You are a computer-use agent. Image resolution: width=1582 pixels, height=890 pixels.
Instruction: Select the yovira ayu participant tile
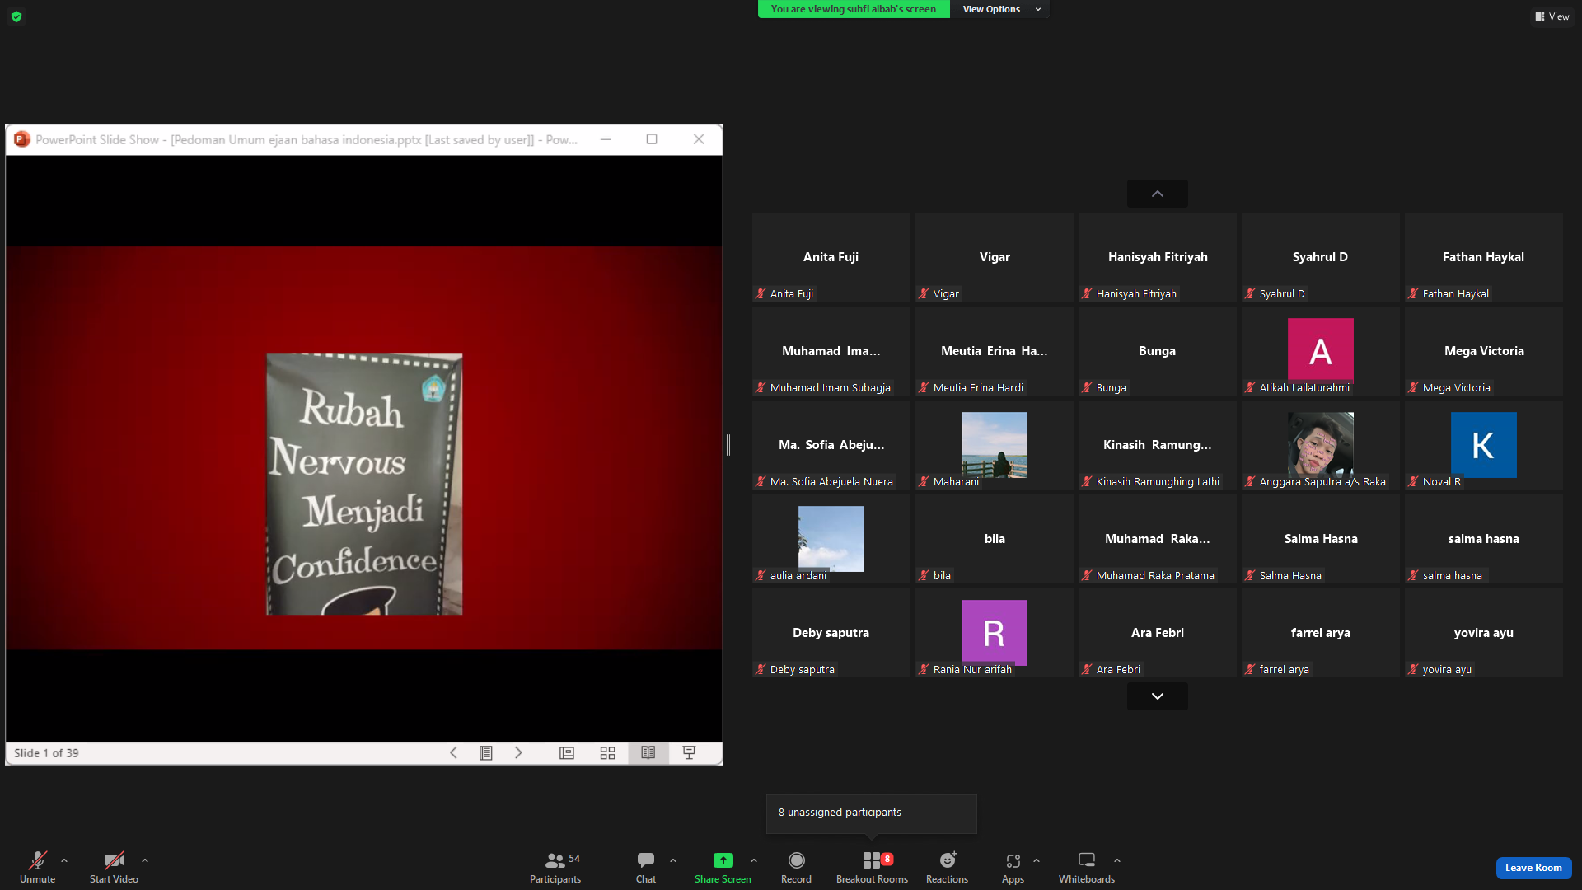pos(1484,633)
